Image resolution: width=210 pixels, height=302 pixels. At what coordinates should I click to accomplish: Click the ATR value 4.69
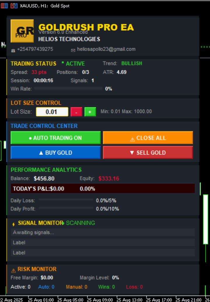[x=121, y=72]
